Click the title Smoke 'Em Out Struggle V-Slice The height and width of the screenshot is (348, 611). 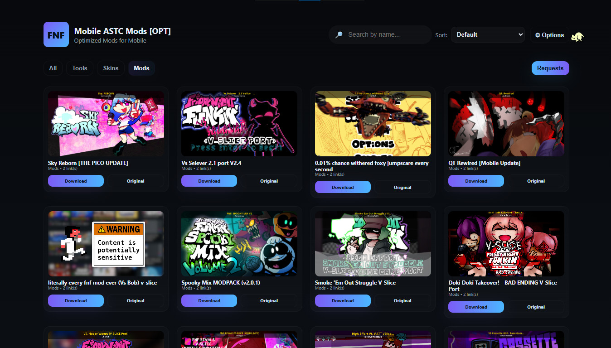pos(355,283)
